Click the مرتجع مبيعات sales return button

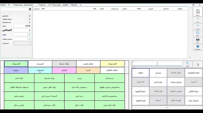pyautogui.click(x=176, y=82)
